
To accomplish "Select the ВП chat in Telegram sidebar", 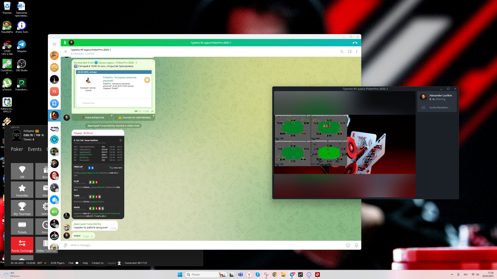I will (x=54, y=212).
